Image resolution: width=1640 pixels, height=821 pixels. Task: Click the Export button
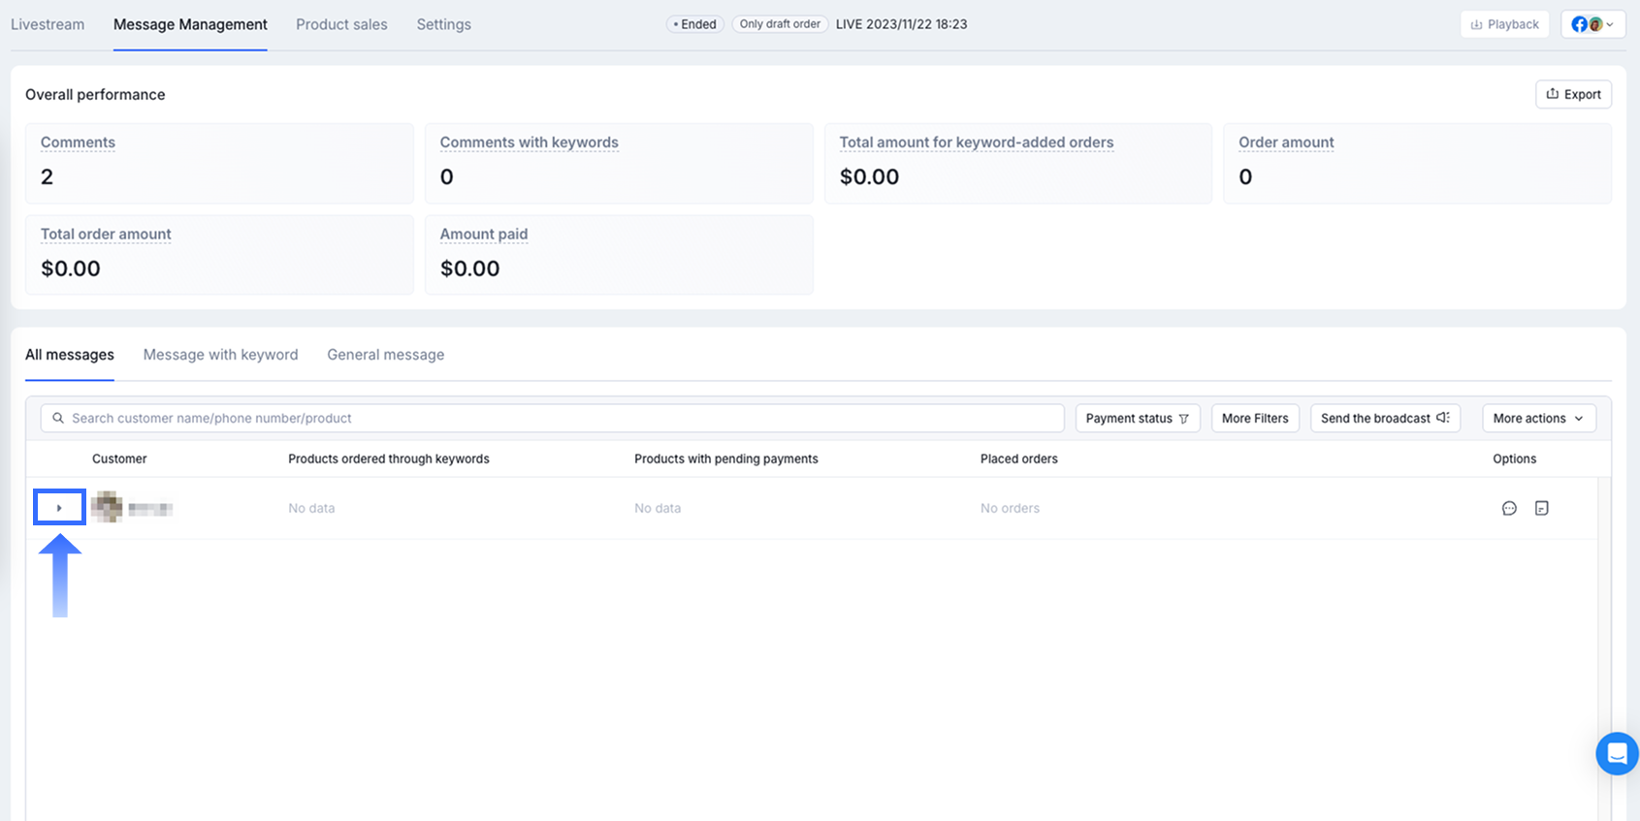1573,94
